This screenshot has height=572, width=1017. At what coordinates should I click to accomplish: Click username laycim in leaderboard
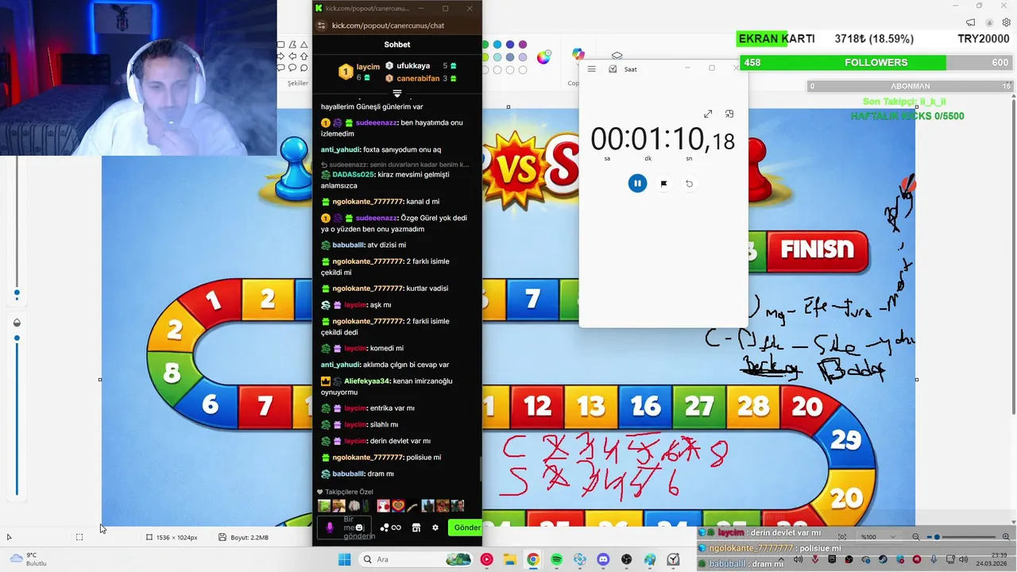pyautogui.click(x=368, y=67)
